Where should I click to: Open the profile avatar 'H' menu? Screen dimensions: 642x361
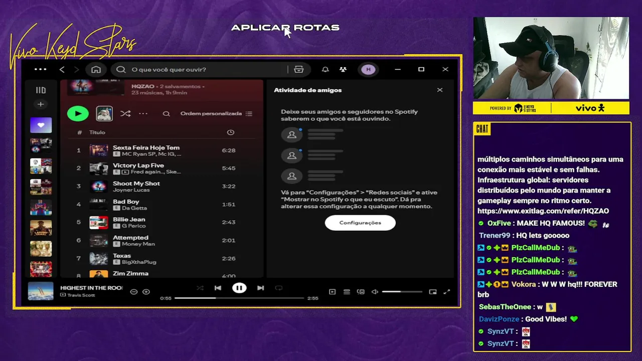pyautogui.click(x=369, y=69)
